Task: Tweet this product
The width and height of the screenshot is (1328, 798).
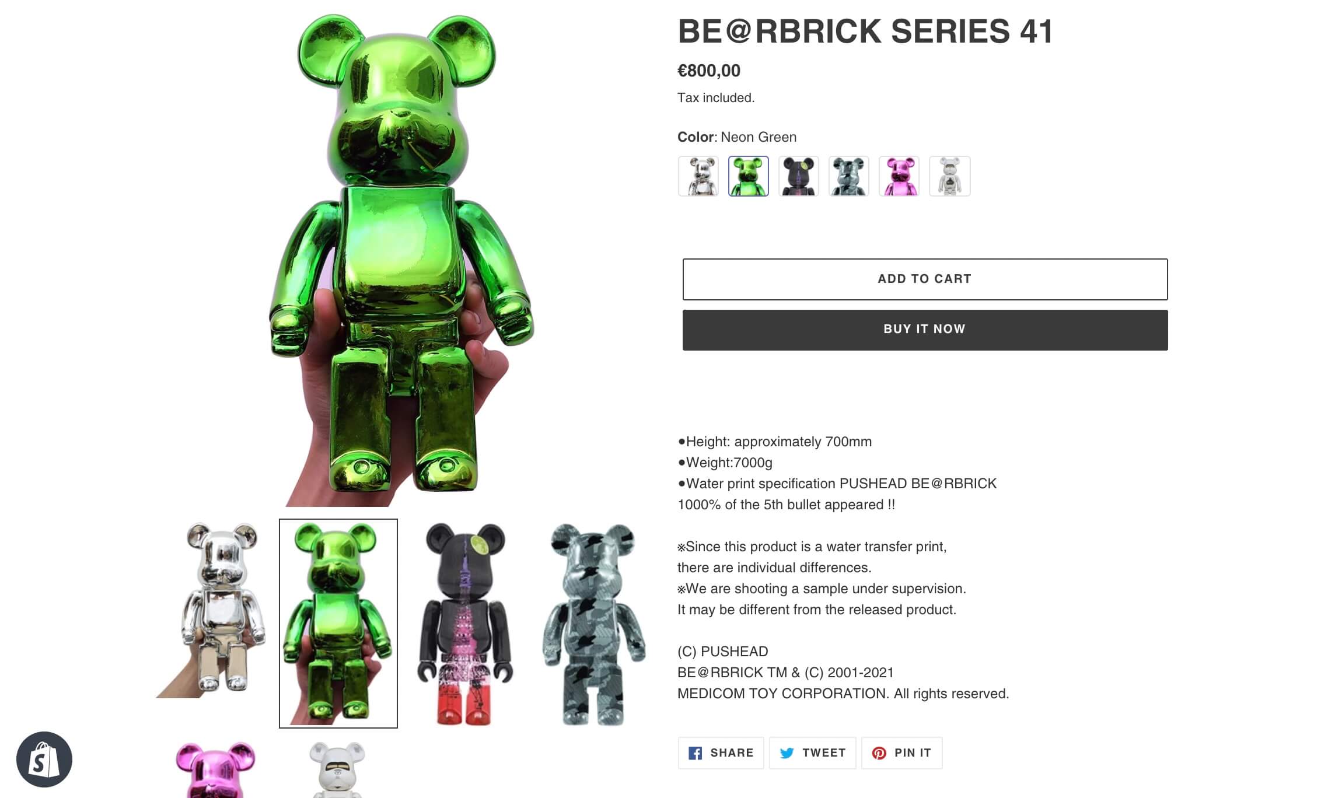Action: 812,753
